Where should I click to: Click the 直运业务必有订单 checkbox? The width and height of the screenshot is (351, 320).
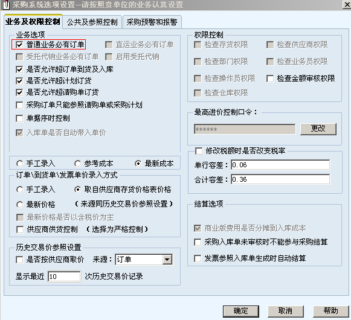tap(109, 45)
